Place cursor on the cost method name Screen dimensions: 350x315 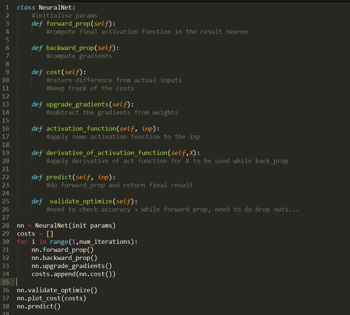(54, 72)
